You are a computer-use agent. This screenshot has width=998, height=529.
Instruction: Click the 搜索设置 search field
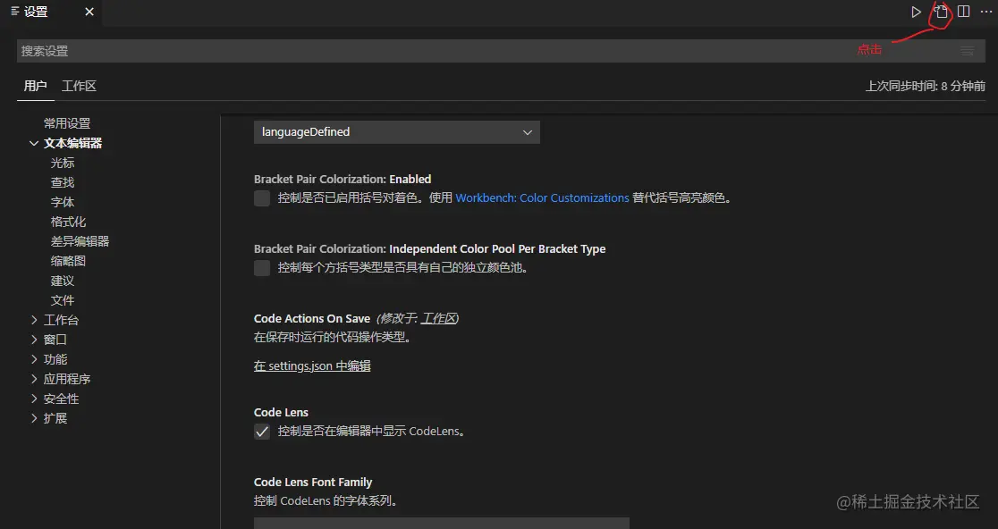(501, 51)
